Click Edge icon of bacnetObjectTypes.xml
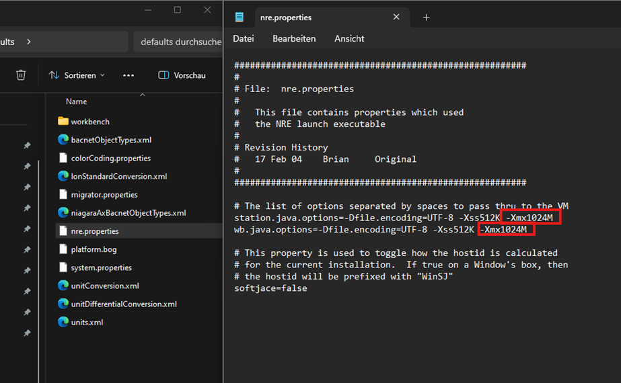The height and width of the screenshot is (383, 621). point(63,140)
